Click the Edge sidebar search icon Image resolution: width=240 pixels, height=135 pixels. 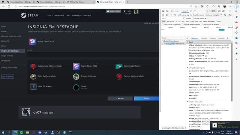[237, 12]
